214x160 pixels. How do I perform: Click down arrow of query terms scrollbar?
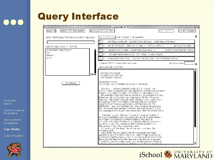95,74
